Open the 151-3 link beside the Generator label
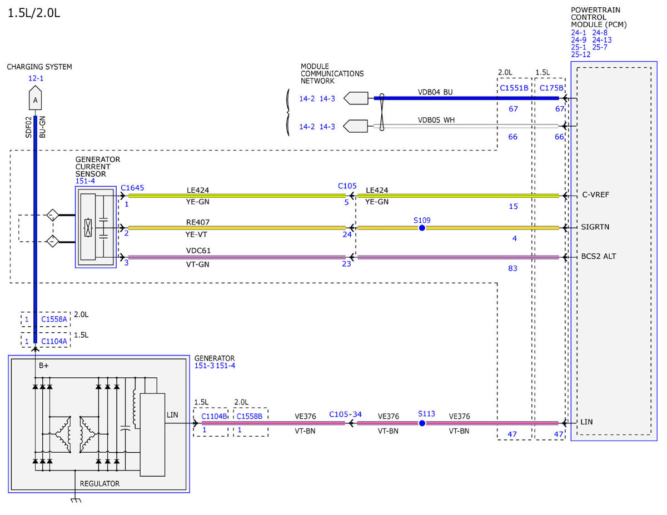The width and height of the screenshot is (667, 515). (x=204, y=366)
